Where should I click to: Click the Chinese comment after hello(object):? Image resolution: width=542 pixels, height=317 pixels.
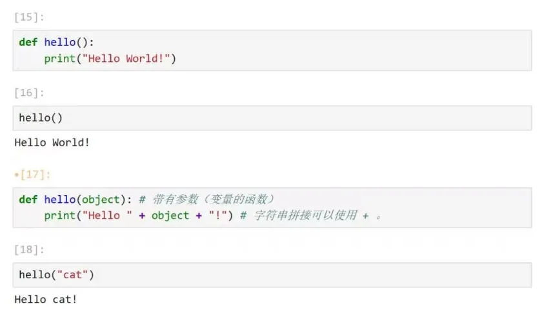[x=206, y=199]
